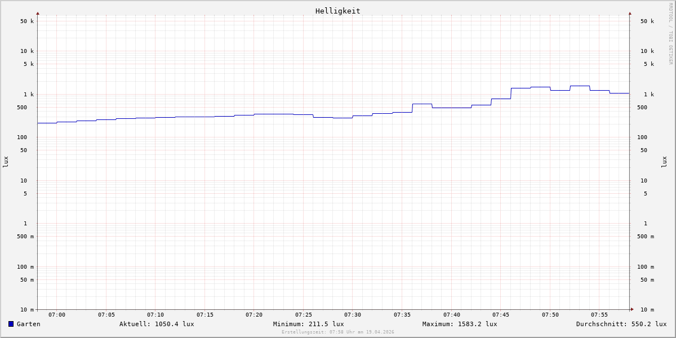Click the red arrow atop left y-axis

point(38,13)
